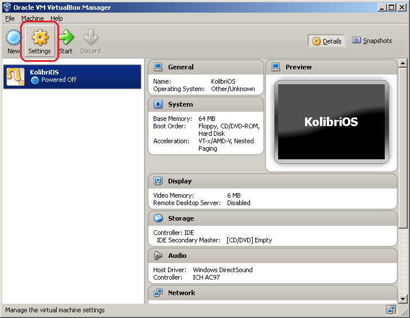Screen dimensions: 410x318
Task: Click the scrollbar down arrow
Action: coord(403,299)
